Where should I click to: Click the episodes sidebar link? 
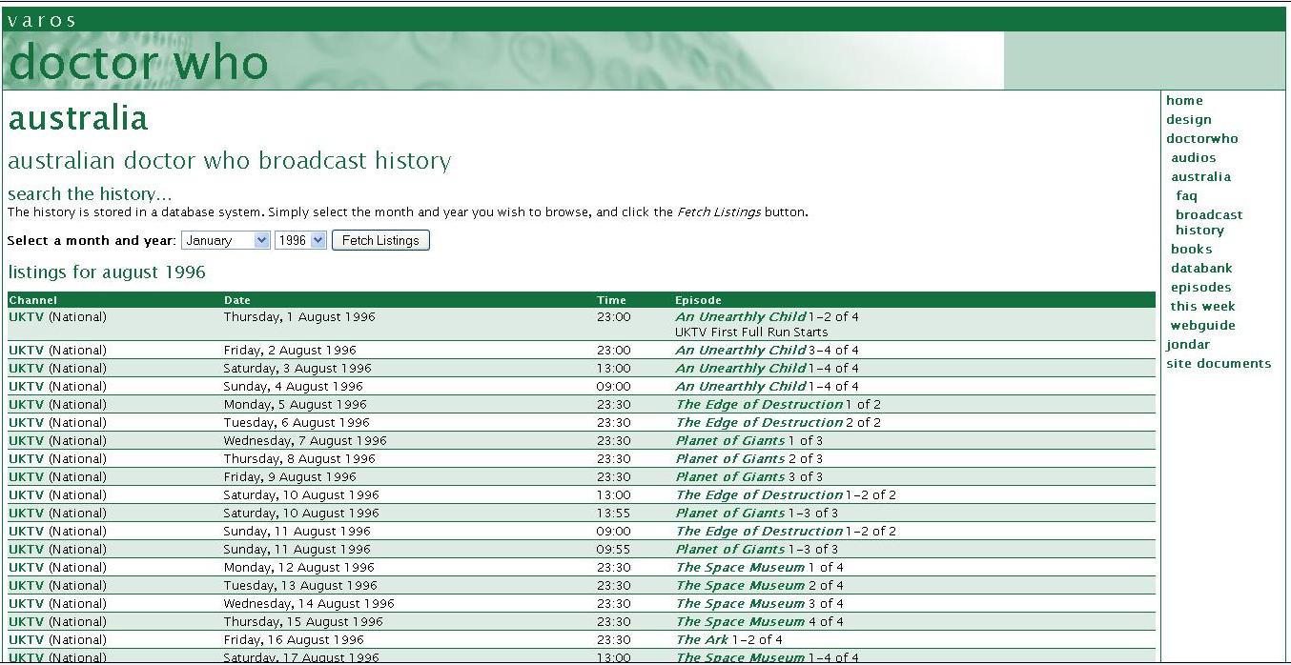click(1200, 287)
